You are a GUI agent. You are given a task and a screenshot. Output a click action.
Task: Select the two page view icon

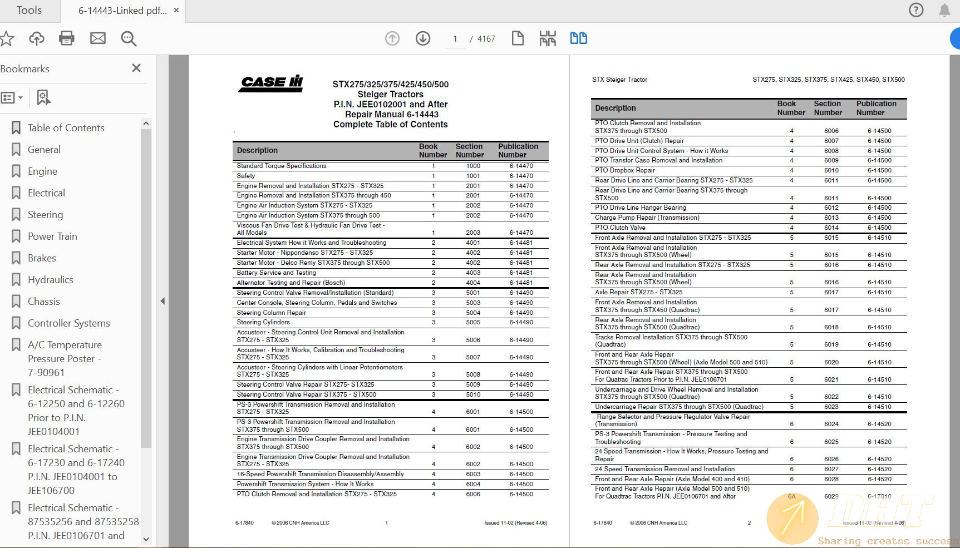coord(579,38)
